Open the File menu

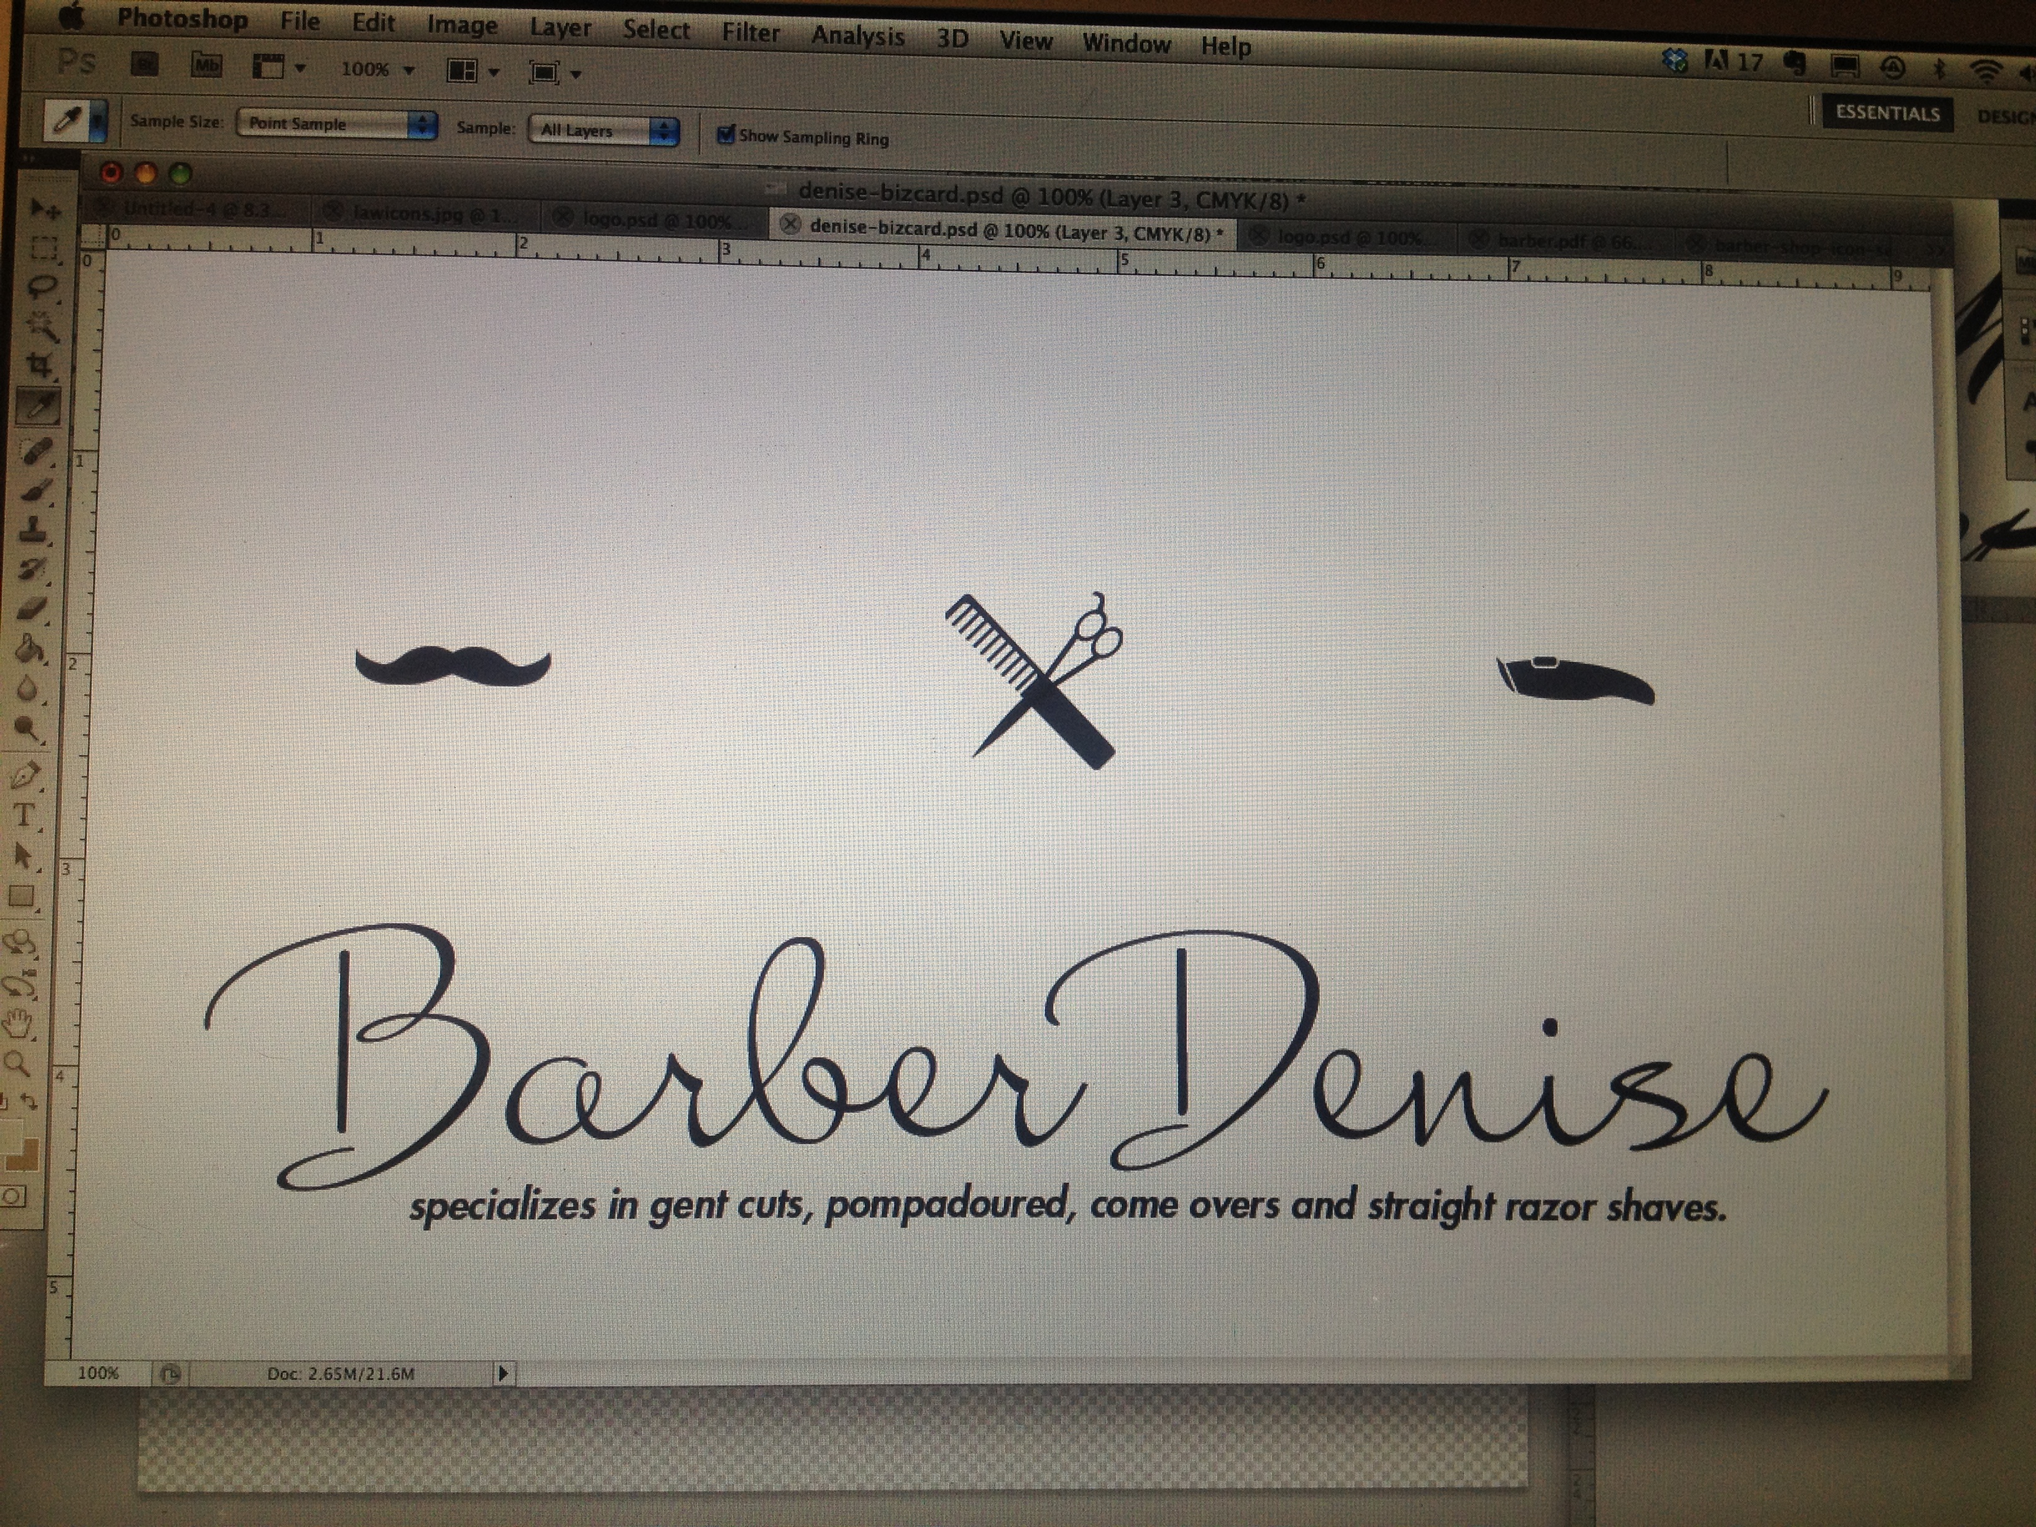(x=300, y=21)
